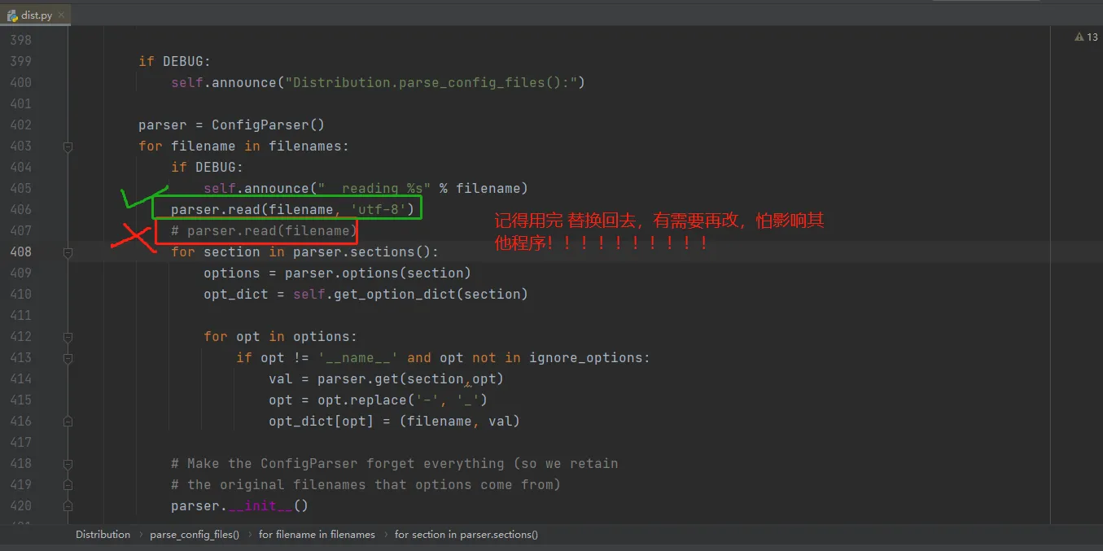Collapse the 'for filename in filenames' block at line 403
Image resolution: width=1103 pixels, height=551 pixels.
(68, 146)
